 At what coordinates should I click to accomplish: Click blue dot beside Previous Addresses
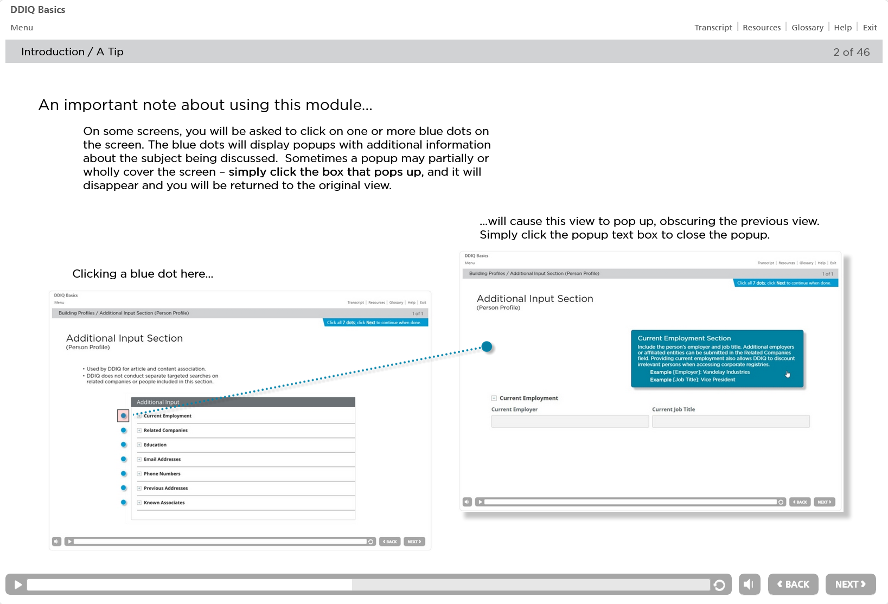(123, 488)
